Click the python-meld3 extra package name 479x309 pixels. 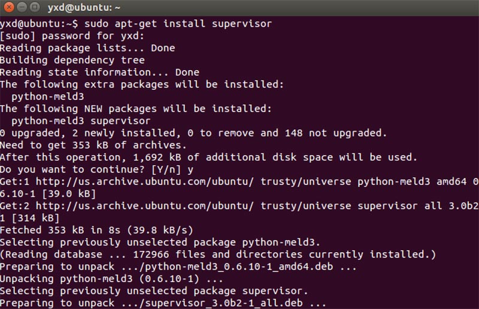coord(48,96)
